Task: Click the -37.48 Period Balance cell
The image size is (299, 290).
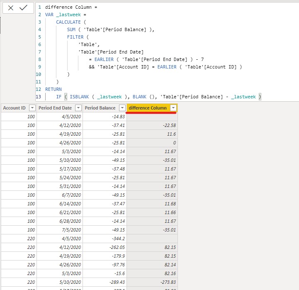Action: pos(105,169)
